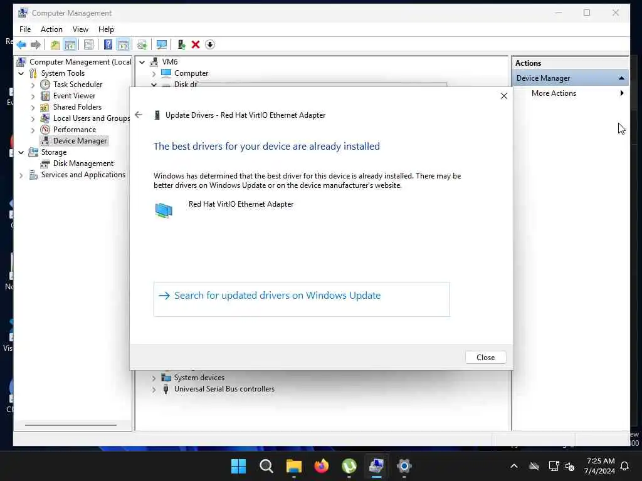The image size is (642, 481).
Task: Select System devices in device list
Action: [199, 378]
